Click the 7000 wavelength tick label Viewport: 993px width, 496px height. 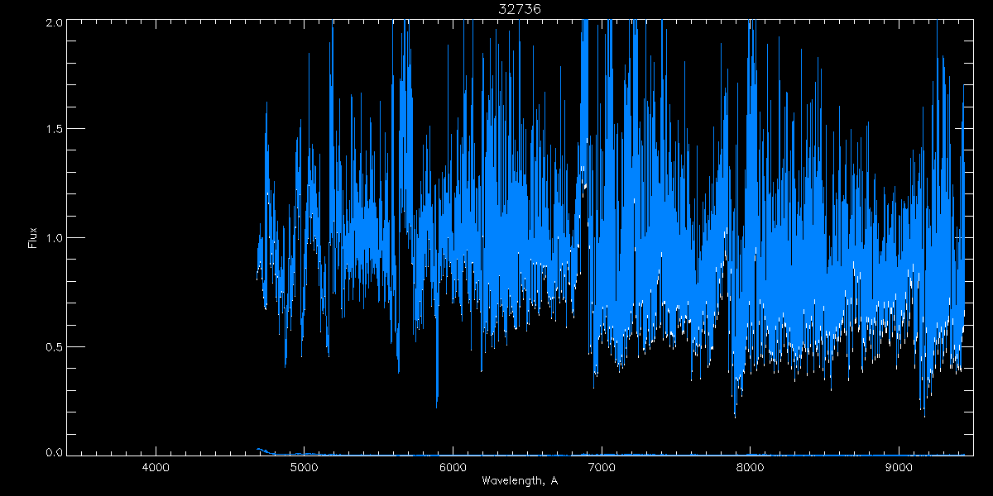click(602, 469)
